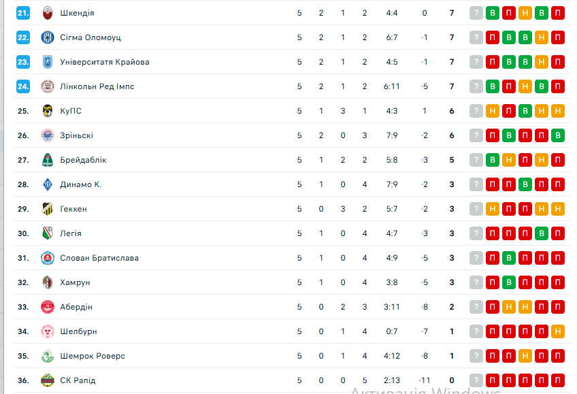Click the Шкендія team logo
Image resolution: width=577 pixels, height=394 pixels.
[x=47, y=13]
